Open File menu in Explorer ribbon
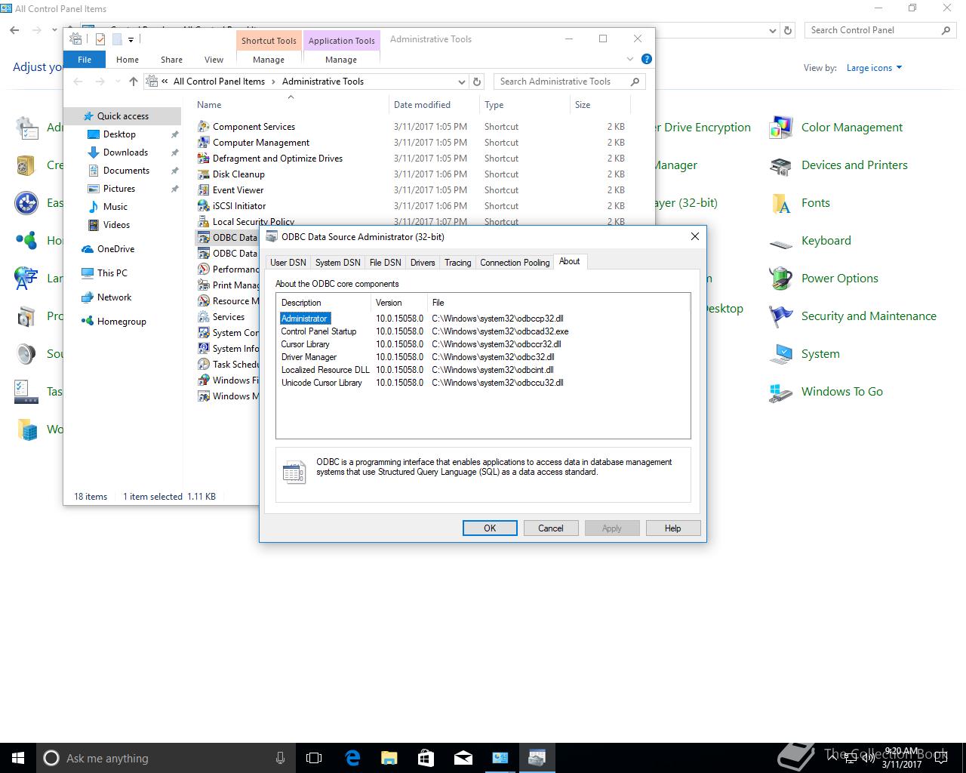 click(85, 60)
